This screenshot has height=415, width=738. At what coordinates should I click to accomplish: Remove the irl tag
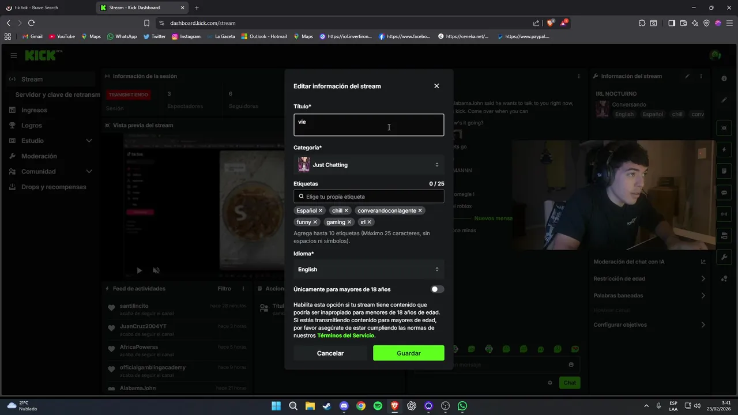[369, 222]
